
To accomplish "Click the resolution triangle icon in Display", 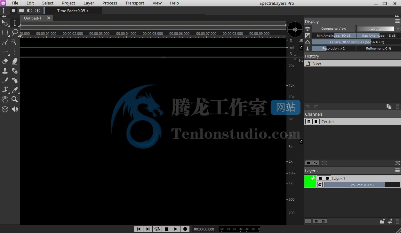I will click(x=308, y=49).
